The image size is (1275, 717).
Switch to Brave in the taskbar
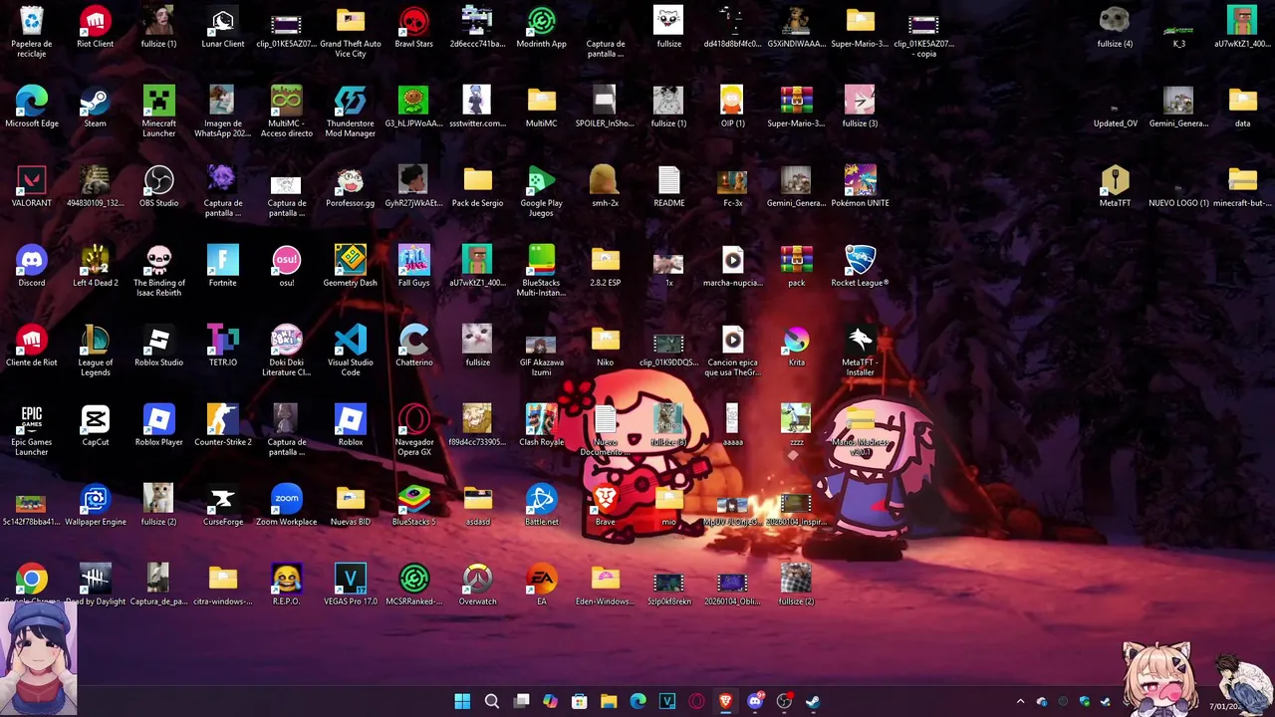(725, 701)
